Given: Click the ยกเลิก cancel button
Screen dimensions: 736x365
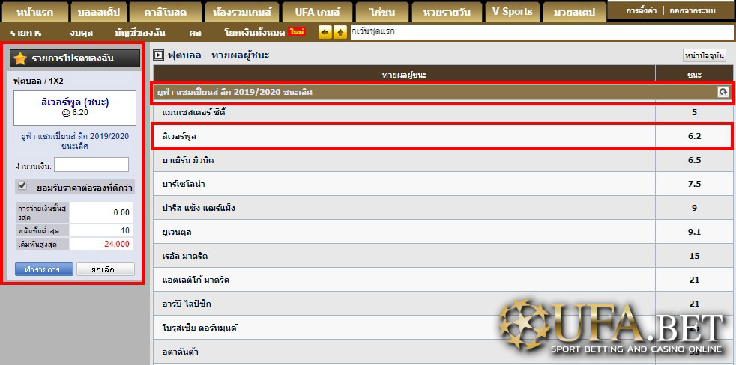Looking at the screenshot, I should [106, 269].
